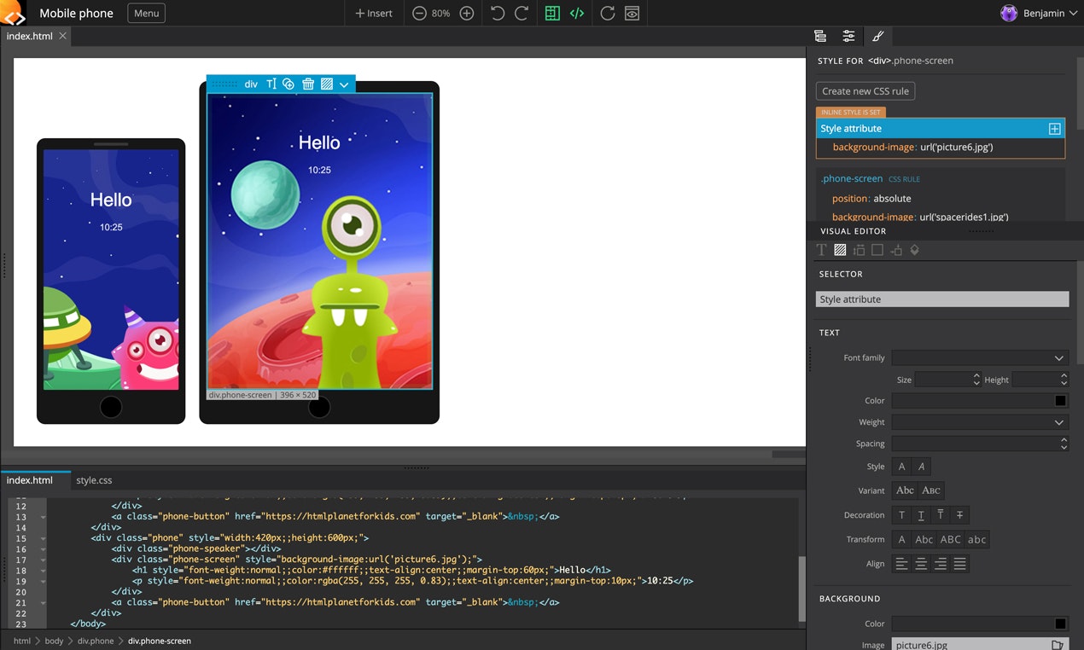
Task: Toggle underline text decoration
Action: pyautogui.click(x=919, y=514)
